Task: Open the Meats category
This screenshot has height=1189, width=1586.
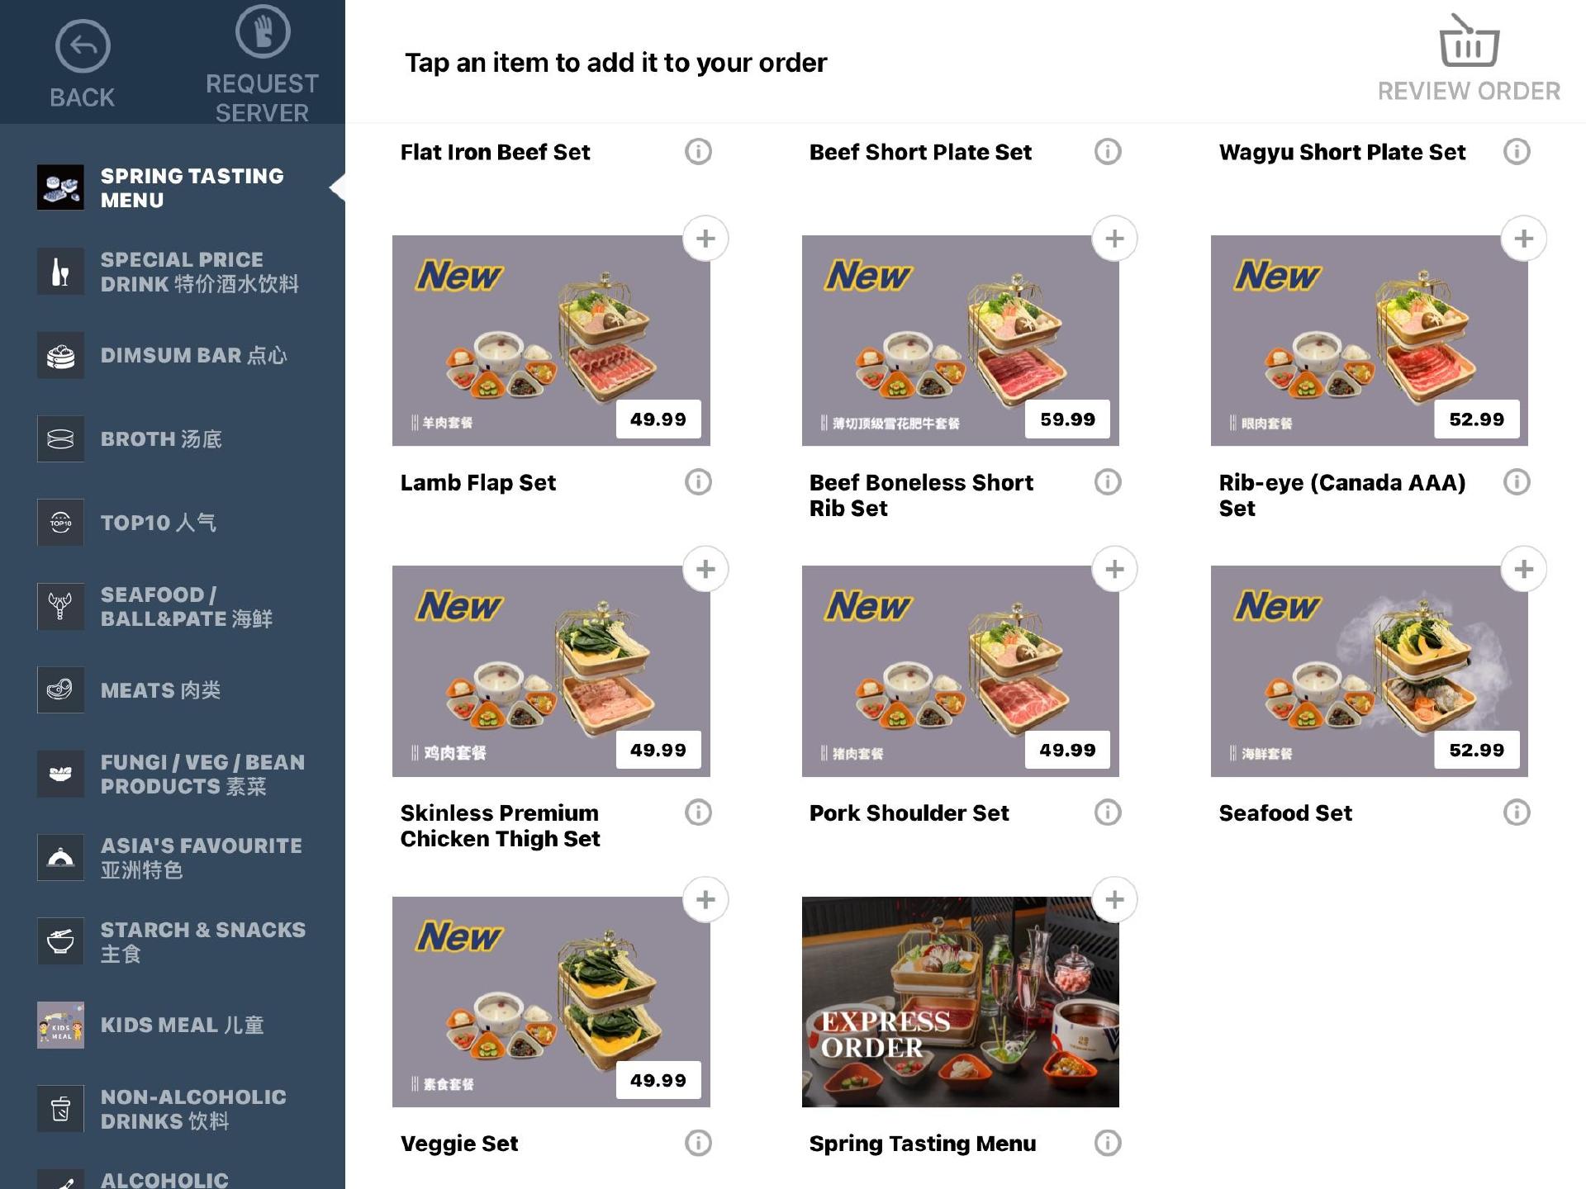Action: pyautogui.click(x=173, y=690)
